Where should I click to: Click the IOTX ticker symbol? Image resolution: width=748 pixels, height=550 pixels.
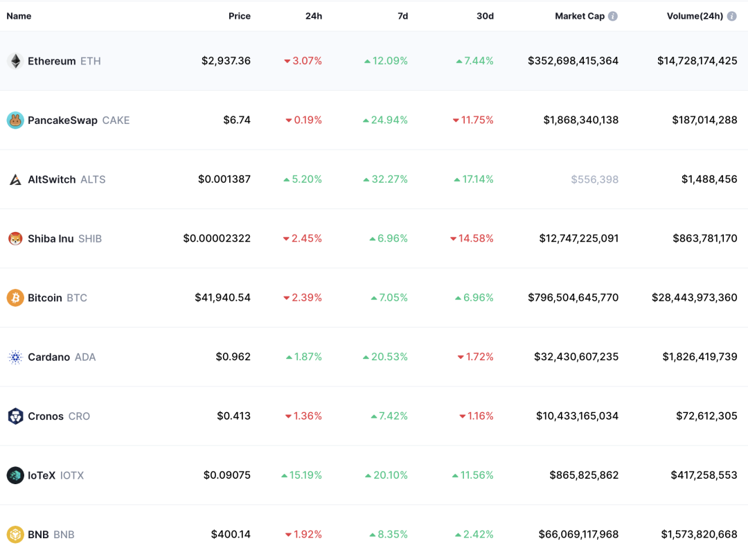click(72, 475)
